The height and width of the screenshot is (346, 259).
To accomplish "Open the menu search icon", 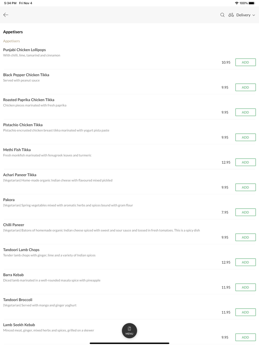I will point(222,15).
